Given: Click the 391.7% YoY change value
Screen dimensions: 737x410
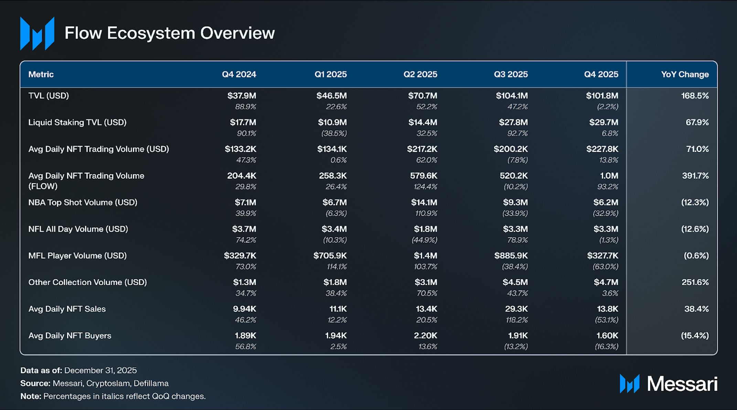Looking at the screenshot, I should [x=695, y=176].
